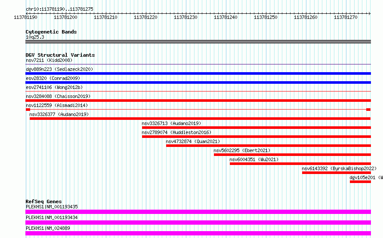The height and width of the screenshot is (238, 383).
Task: Click the blue bar under esv28320
Action: 198,82
